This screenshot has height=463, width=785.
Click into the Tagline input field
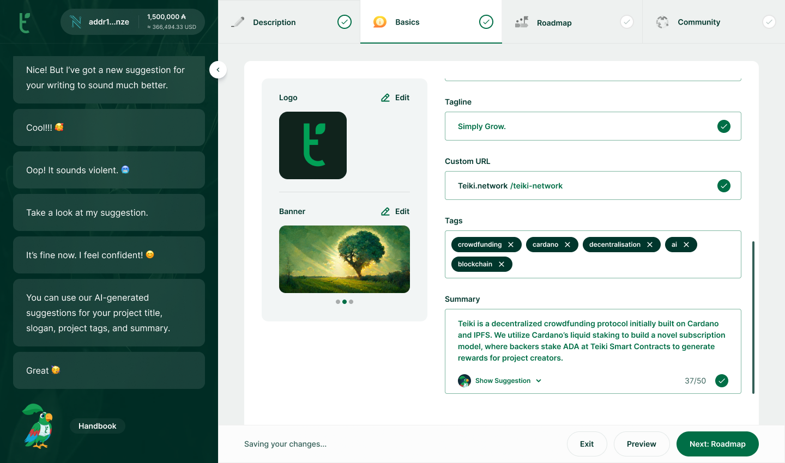[583, 126]
